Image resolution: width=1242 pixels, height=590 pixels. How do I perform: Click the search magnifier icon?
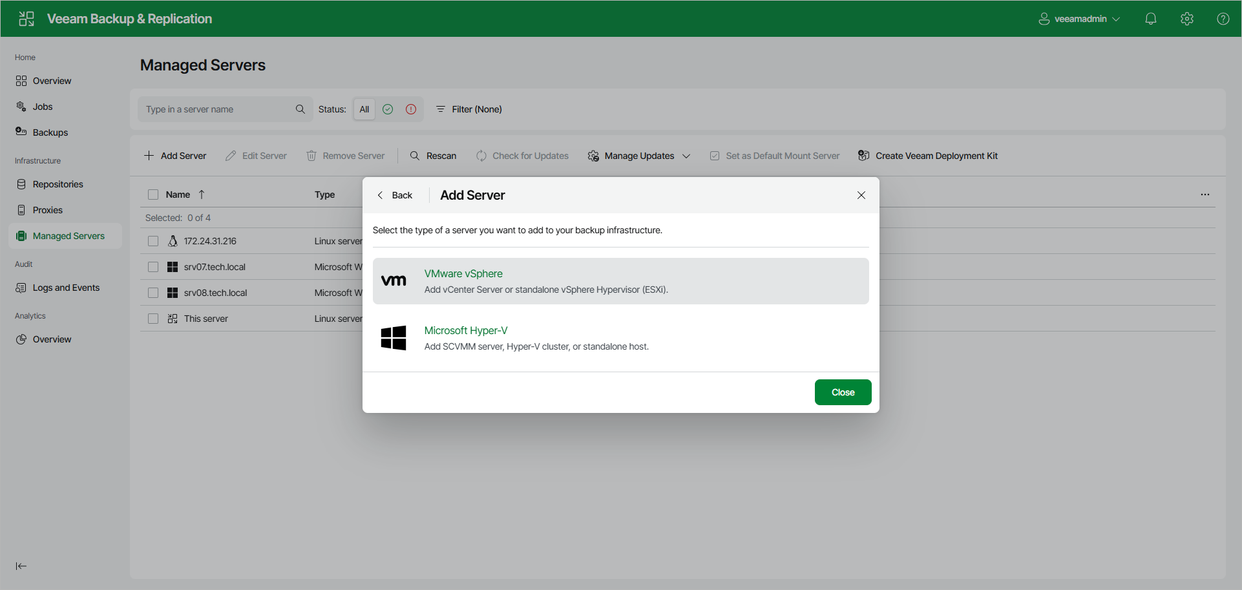click(300, 109)
